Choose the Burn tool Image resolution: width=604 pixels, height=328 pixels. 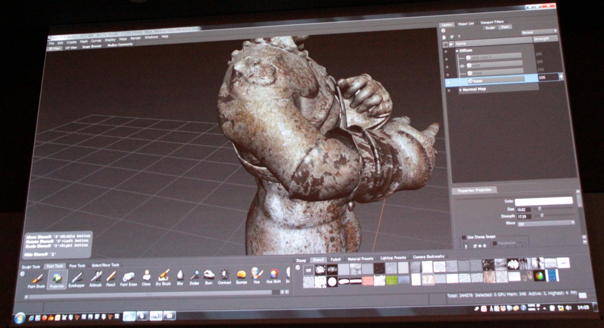pyautogui.click(x=209, y=275)
